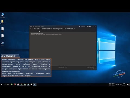Click the Steam notifications icon
Image resolution: width=130 pixels, height=98 pixels.
coord(79,26)
